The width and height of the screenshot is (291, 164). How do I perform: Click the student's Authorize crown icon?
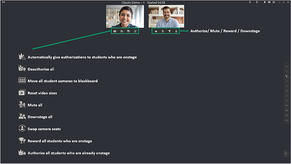click(x=156, y=31)
